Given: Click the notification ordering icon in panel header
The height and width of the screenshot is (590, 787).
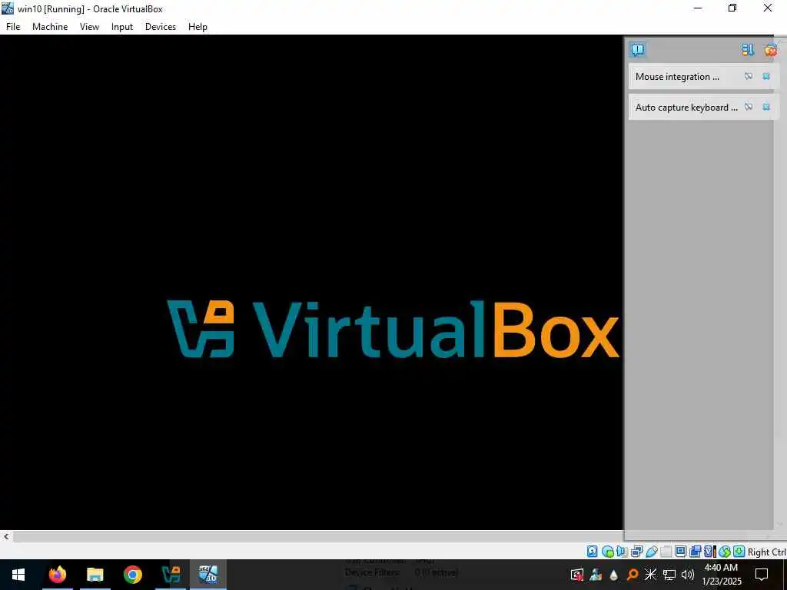Looking at the screenshot, I should click(x=748, y=50).
